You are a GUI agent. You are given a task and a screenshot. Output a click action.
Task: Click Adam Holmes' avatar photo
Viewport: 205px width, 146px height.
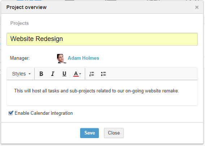click(62, 59)
